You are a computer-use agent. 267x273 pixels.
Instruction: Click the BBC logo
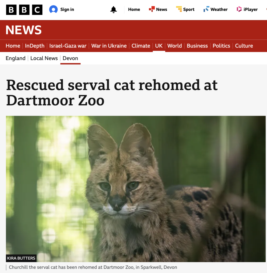(24, 10)
